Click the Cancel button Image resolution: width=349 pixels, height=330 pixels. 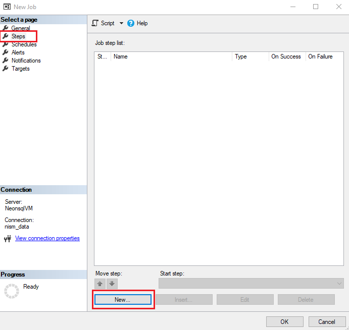click(327, 322)
